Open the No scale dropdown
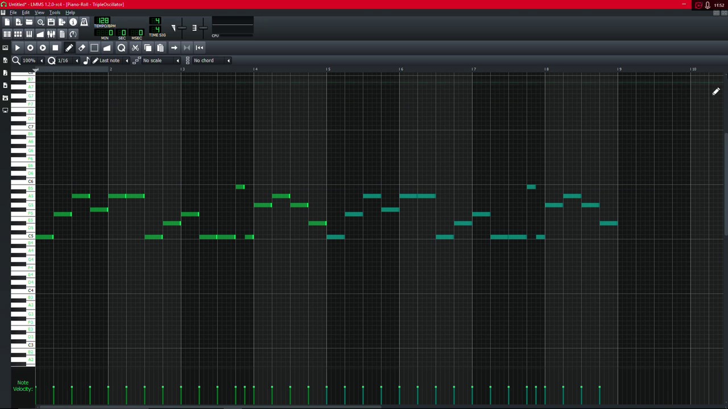Viewport: 728px width, 409px height. 161,61
